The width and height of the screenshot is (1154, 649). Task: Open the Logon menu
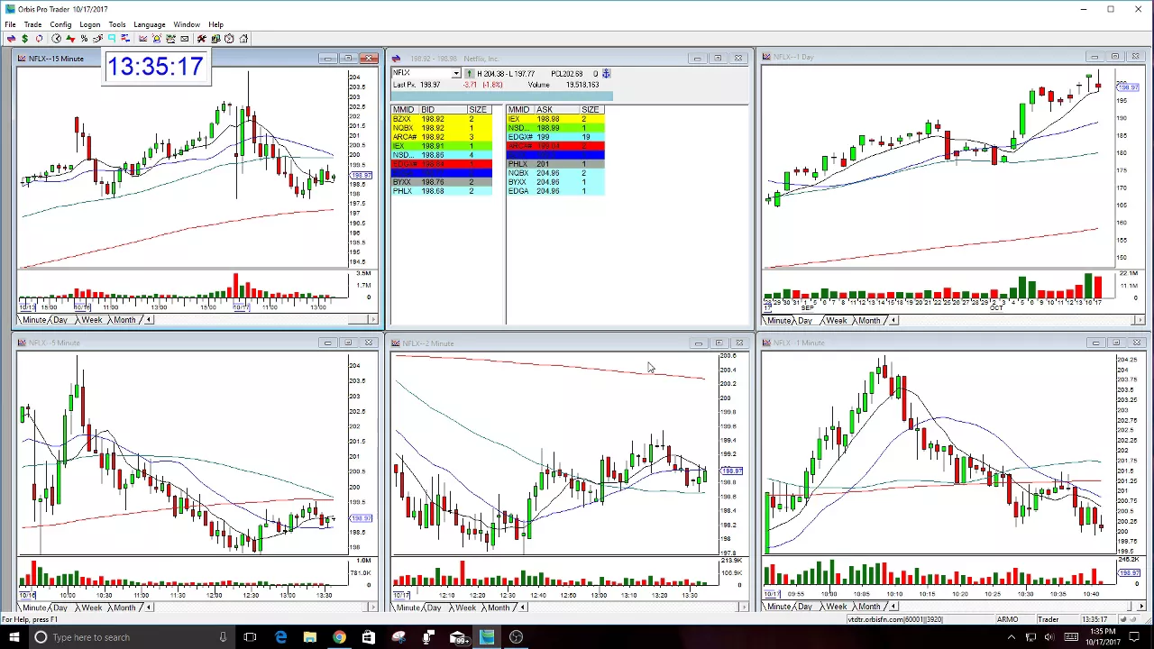coord(89,24)
